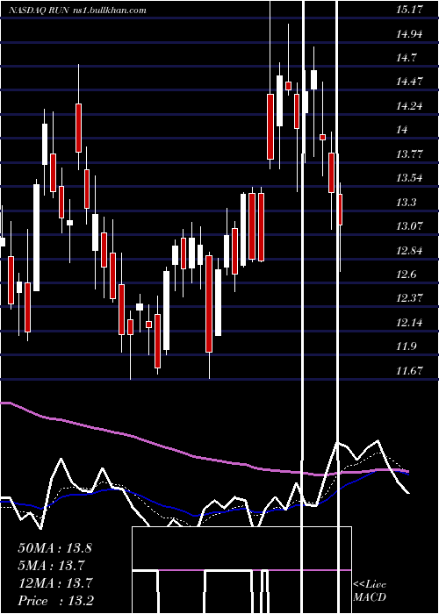This screenshot has width=439, height=614.
Task: Click the 11.67 price axis label
Action: click(x=409, y=371)
